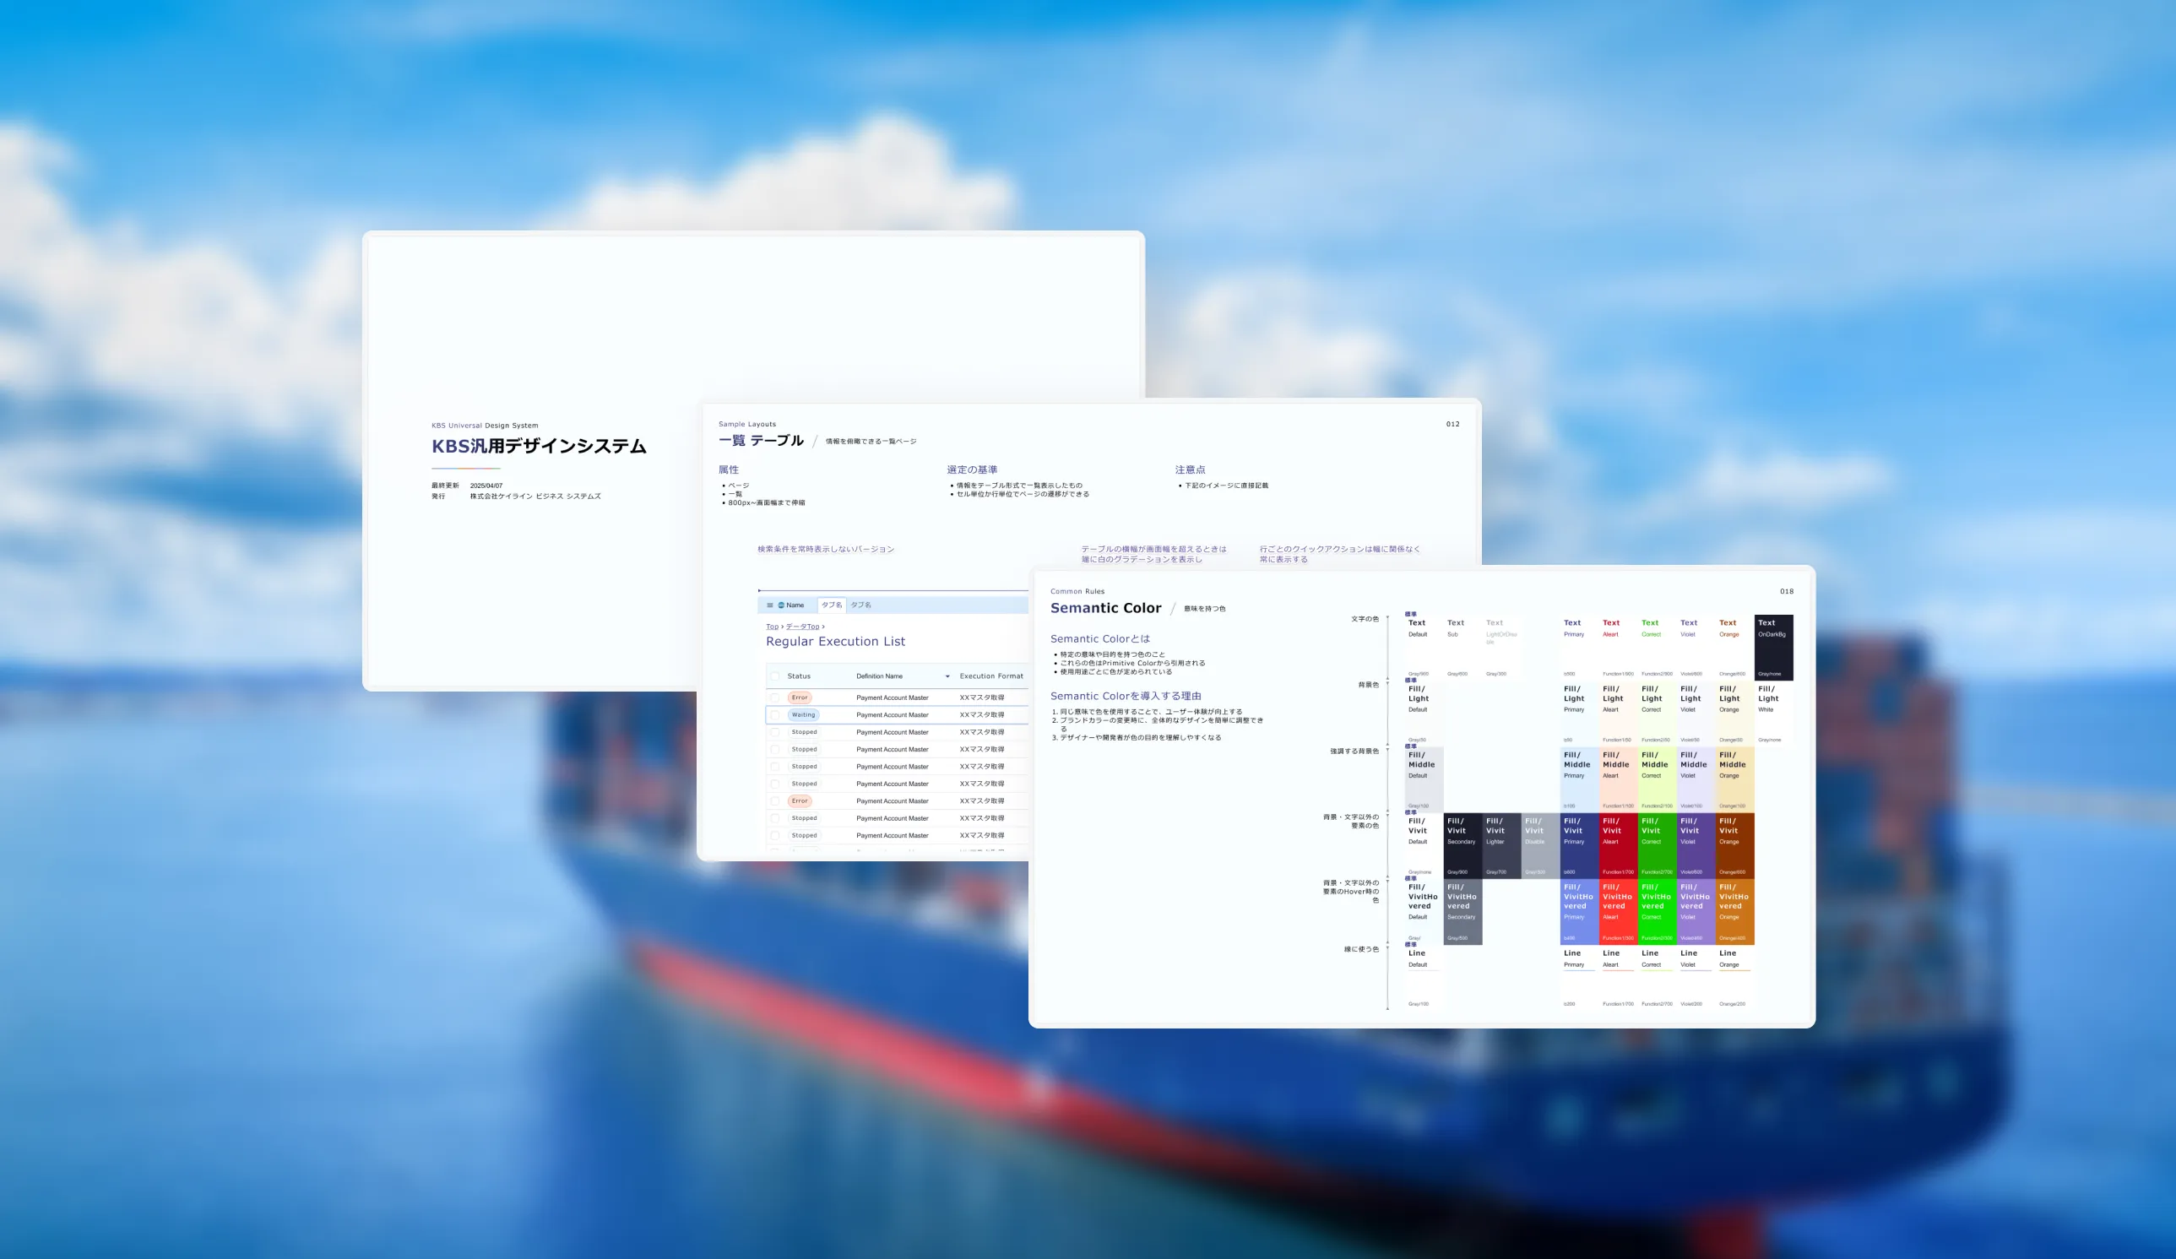The image size is (2176, 1259).
Task: Select the Fill/Middle Violet swatch
Action: pos(1695,779)
